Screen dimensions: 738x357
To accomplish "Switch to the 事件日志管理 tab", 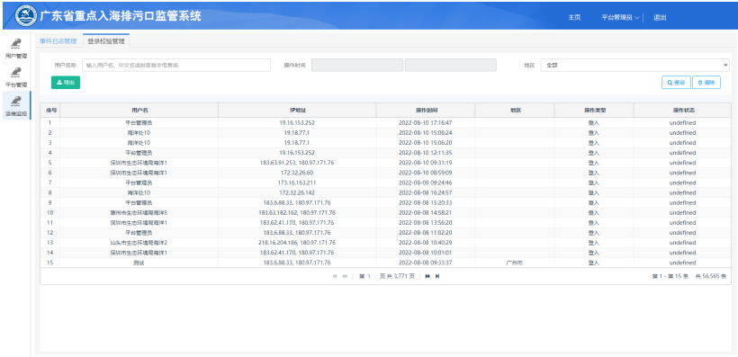I will click(58, 41).
